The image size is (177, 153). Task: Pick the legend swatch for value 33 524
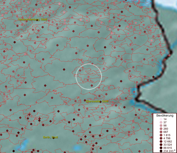point(161,145)
